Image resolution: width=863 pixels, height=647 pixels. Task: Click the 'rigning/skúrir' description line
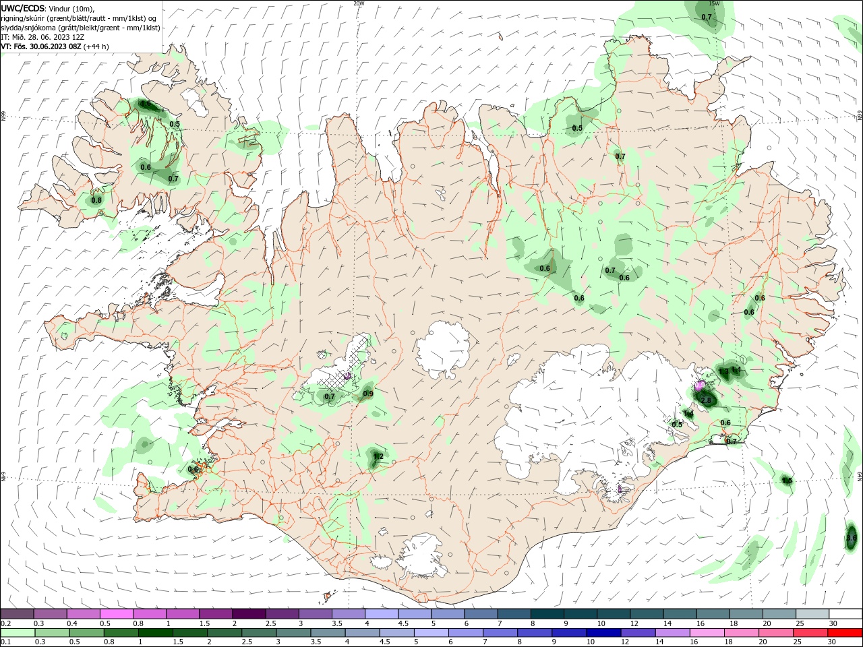coord(79,18)
